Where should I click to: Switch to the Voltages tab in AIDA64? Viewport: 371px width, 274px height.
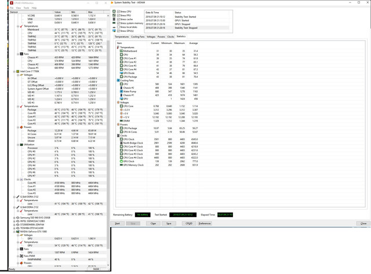(151, 36)
